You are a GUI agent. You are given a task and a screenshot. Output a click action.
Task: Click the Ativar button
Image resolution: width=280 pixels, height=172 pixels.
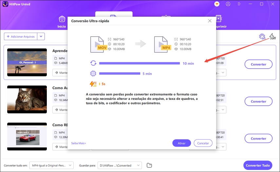[x=181, y=143]
